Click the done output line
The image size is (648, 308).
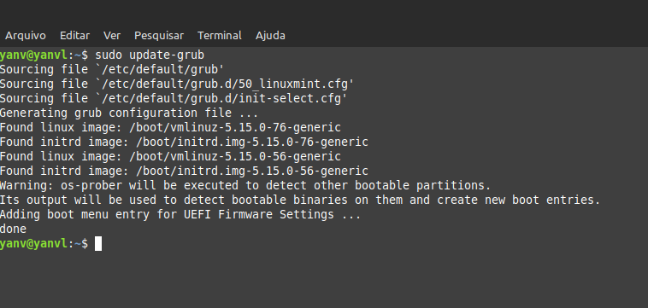[13, 229]
